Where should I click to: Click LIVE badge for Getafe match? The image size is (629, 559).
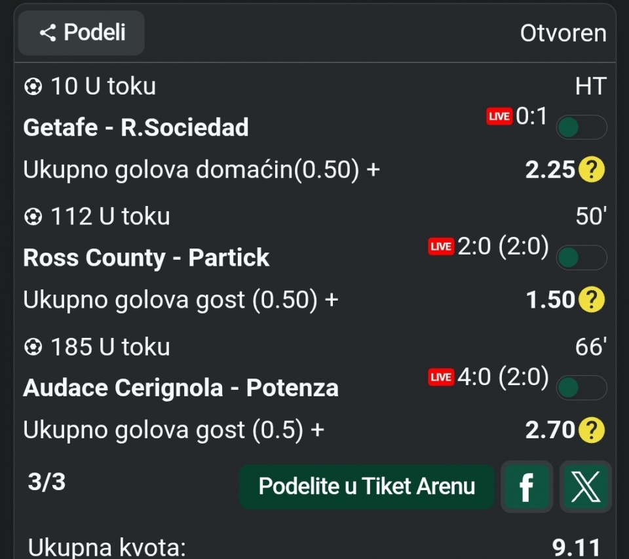(x=499, y=117)
